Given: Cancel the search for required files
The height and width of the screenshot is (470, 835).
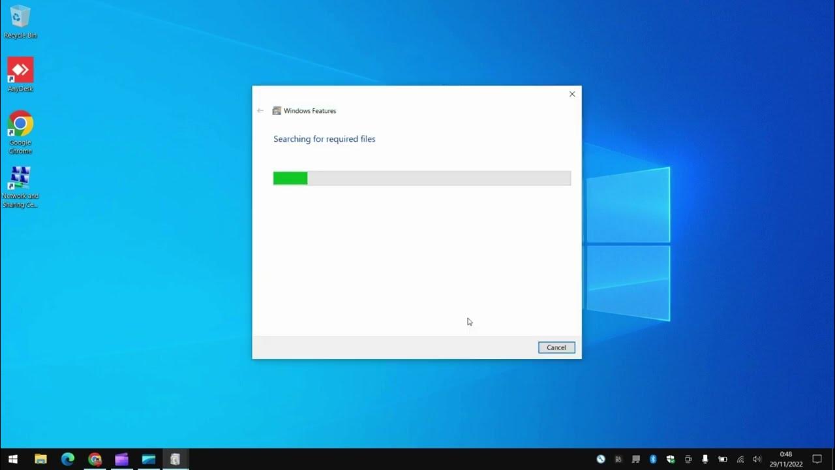Looking at the screenshot, I should coord(556,347).
